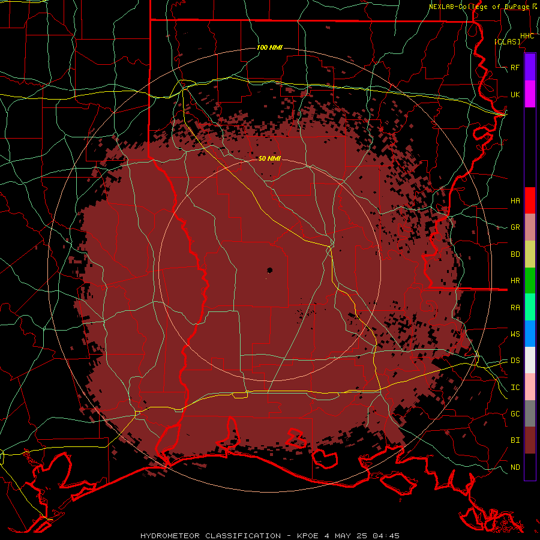Pick the HR green legend swatch

(x=530, y=281)
